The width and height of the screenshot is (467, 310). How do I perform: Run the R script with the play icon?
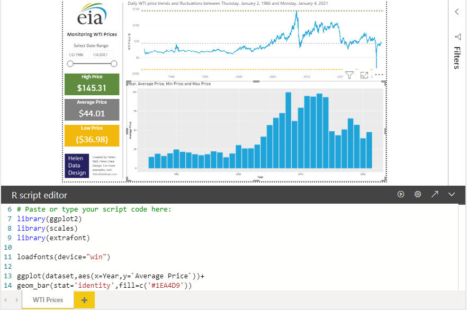click(401, 194)
